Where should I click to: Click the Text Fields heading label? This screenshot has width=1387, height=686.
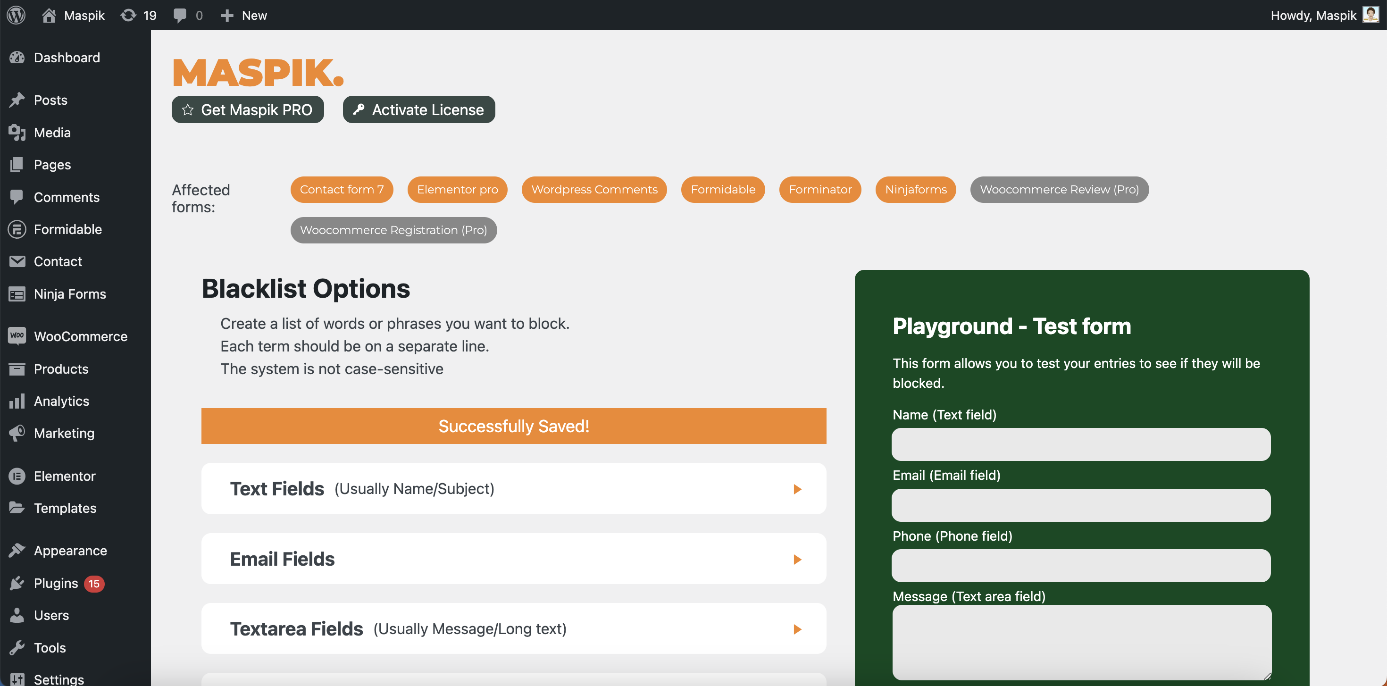point(277,488)
